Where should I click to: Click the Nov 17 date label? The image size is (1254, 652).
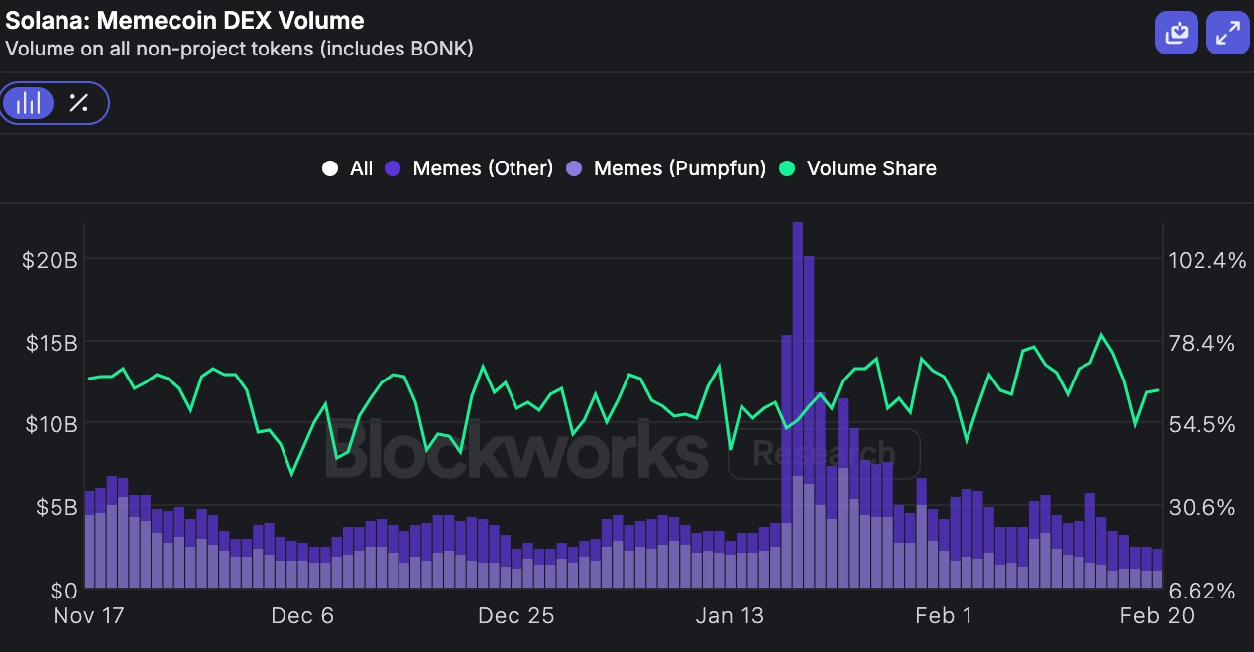[x=89, y=615]
